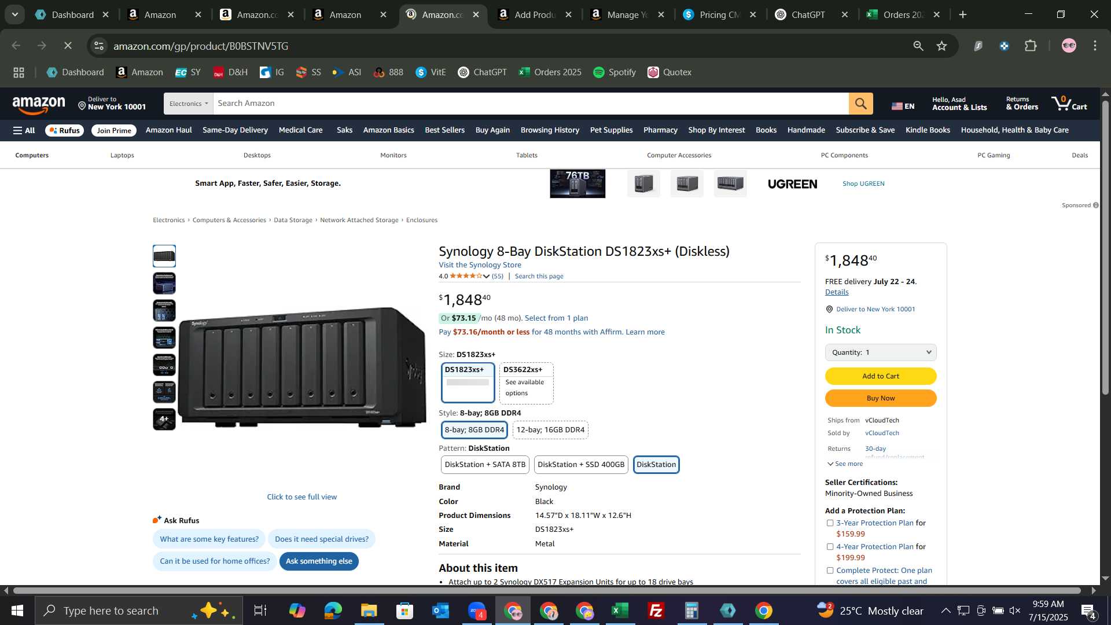Open the Chrome extensions puzzle icon

coord(1031,46)
